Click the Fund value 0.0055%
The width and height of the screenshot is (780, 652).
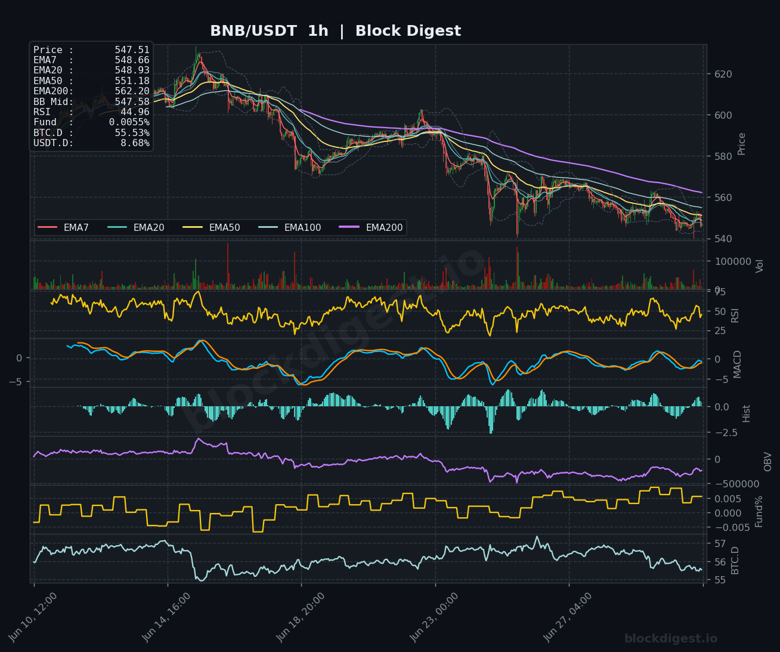pyautogui.click(x=129, y=122)
